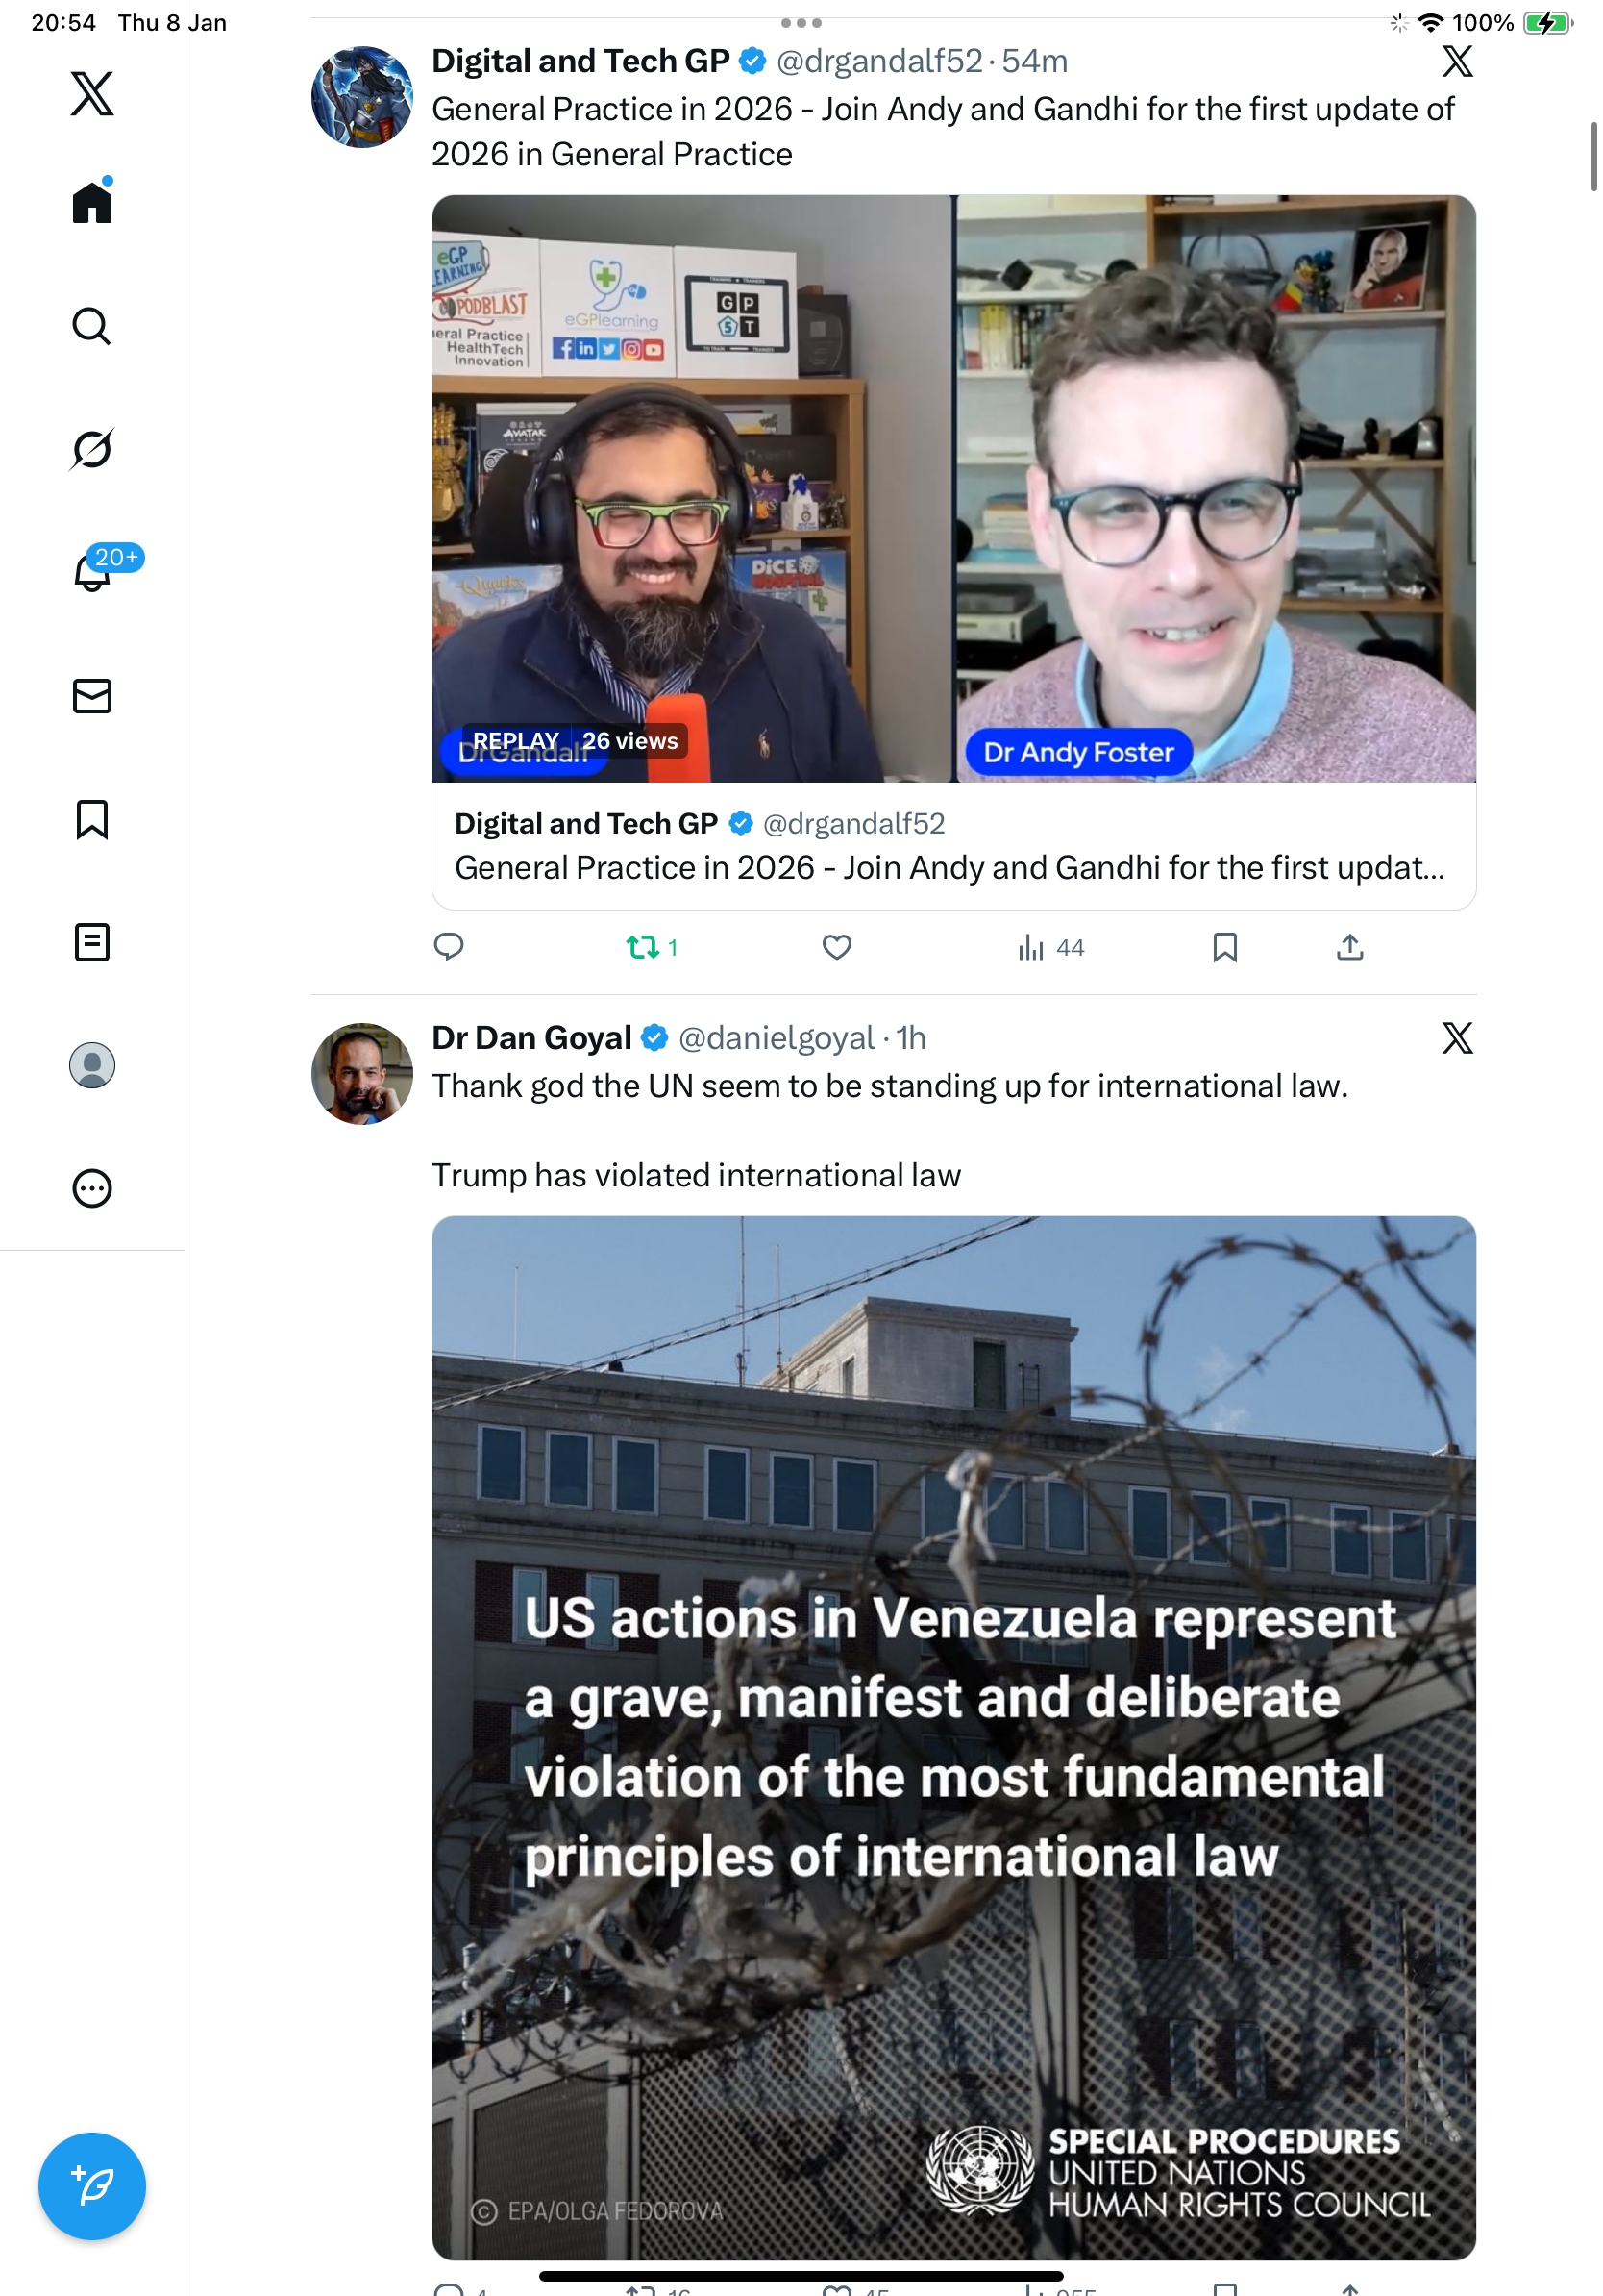Open Messages envelope icon
Screen dimensions: 1603x2296
[x=92, y=696]
